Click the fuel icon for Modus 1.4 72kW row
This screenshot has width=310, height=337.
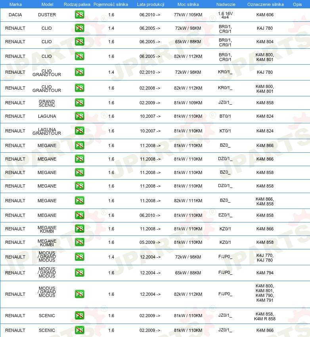(x=80, y=257)
